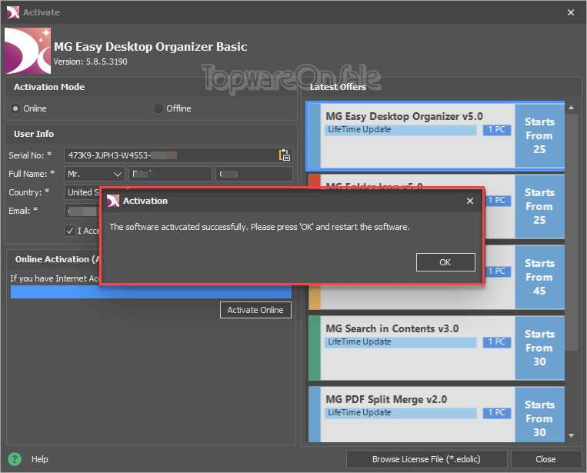Click Starts From 30 on PDF Split Merge
This screenshot has width=587, height=473.
click(539, 415)
